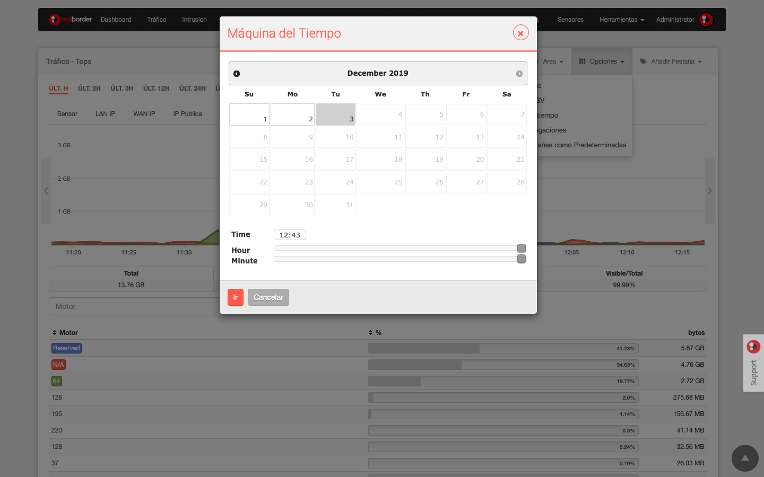Open the Tráfico menu item

click(x=157, y=20)
